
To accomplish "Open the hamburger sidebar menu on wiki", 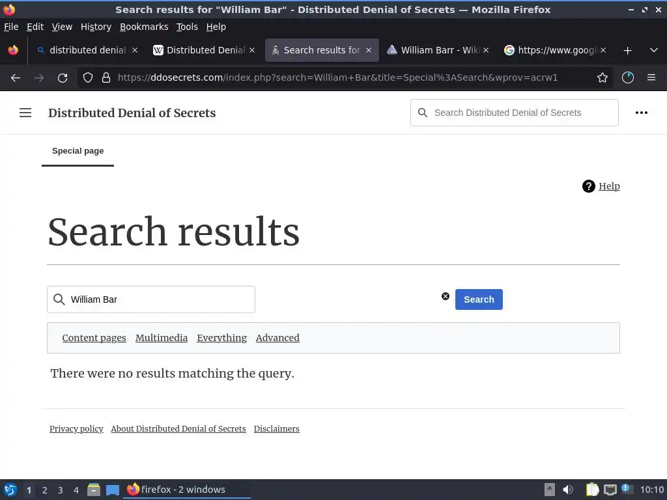I will pos(25,113).
